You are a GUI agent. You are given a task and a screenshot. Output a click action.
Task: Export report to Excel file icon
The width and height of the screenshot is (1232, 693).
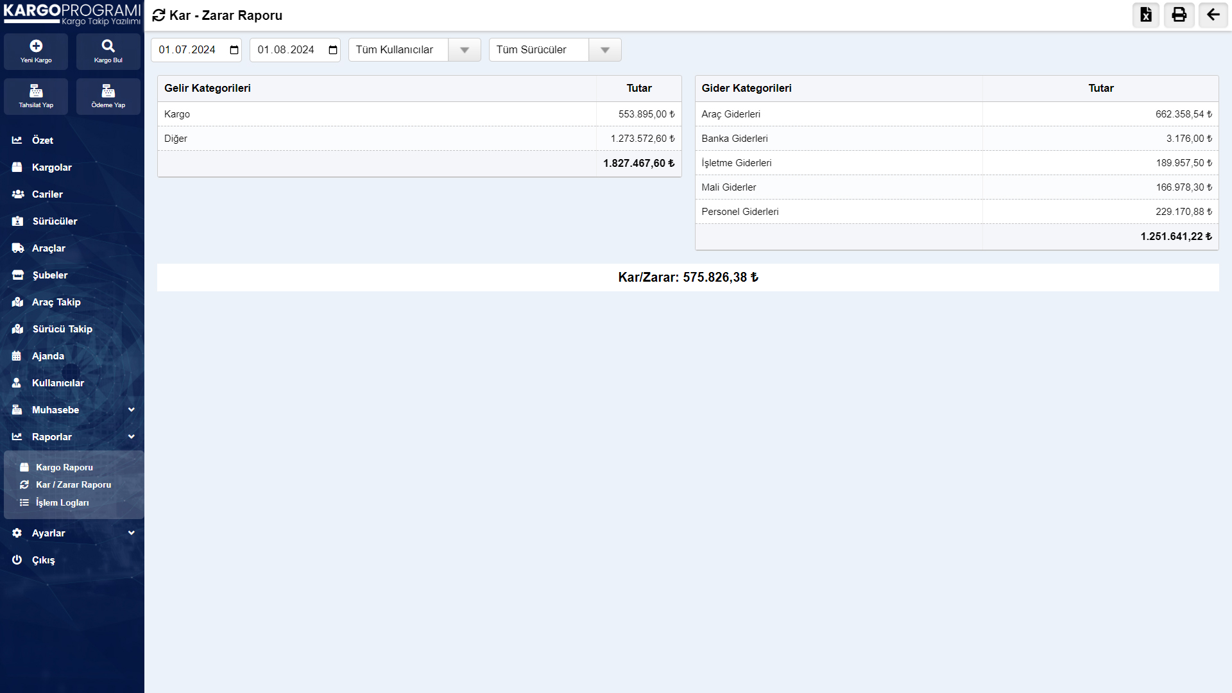(x=1146, y=15)
